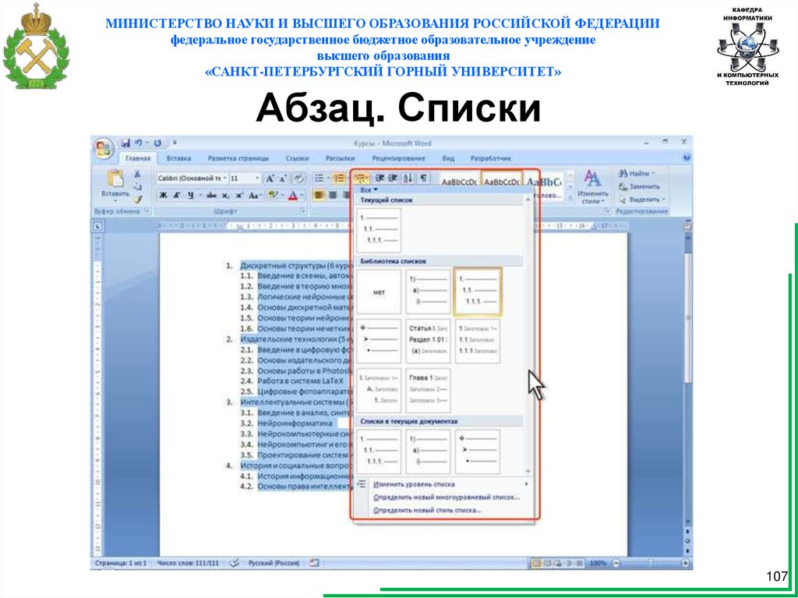798x598 pixels.
Task: Expand the Все filter in list gallery
Action: (x=369, y=190)
